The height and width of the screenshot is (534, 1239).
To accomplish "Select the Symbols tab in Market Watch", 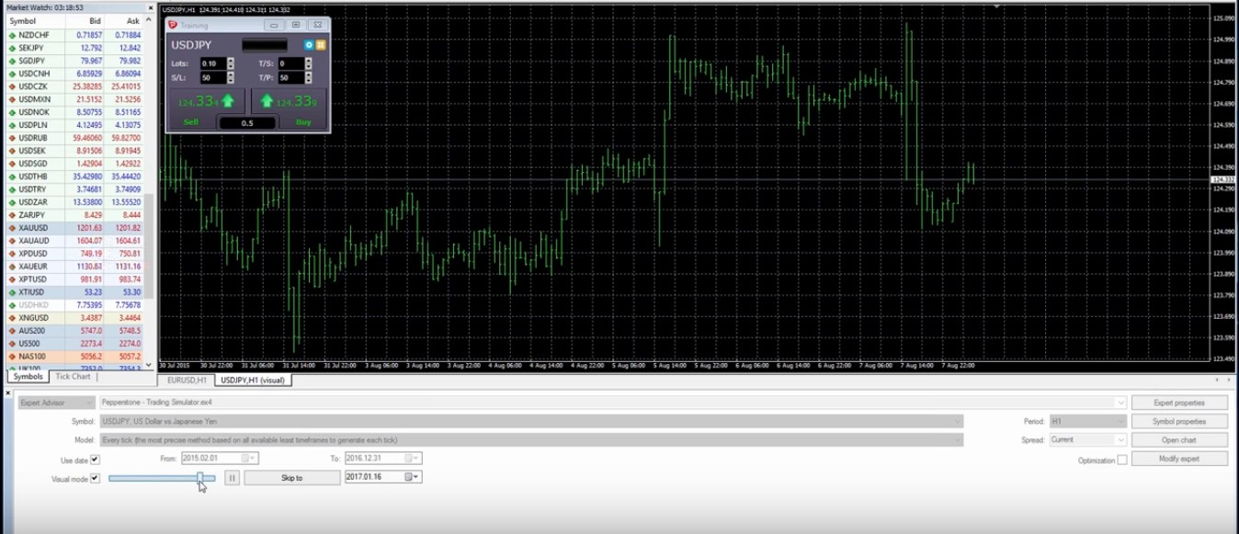I will tap(28, 376).
